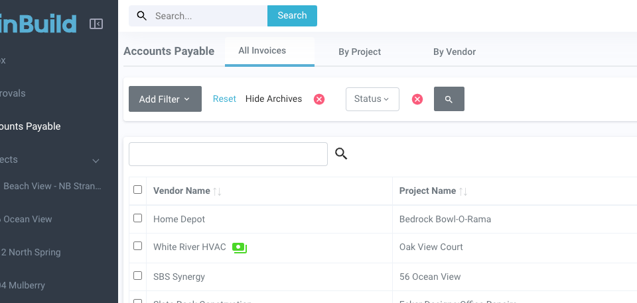
Task: Click the gray filter search icon button
Action: (x=449, y=99)
